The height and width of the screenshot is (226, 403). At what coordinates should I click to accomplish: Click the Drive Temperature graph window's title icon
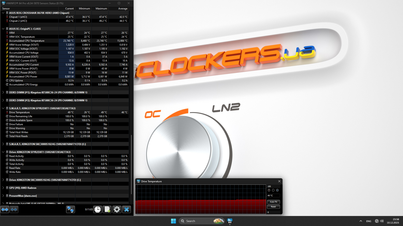point(138,181)
